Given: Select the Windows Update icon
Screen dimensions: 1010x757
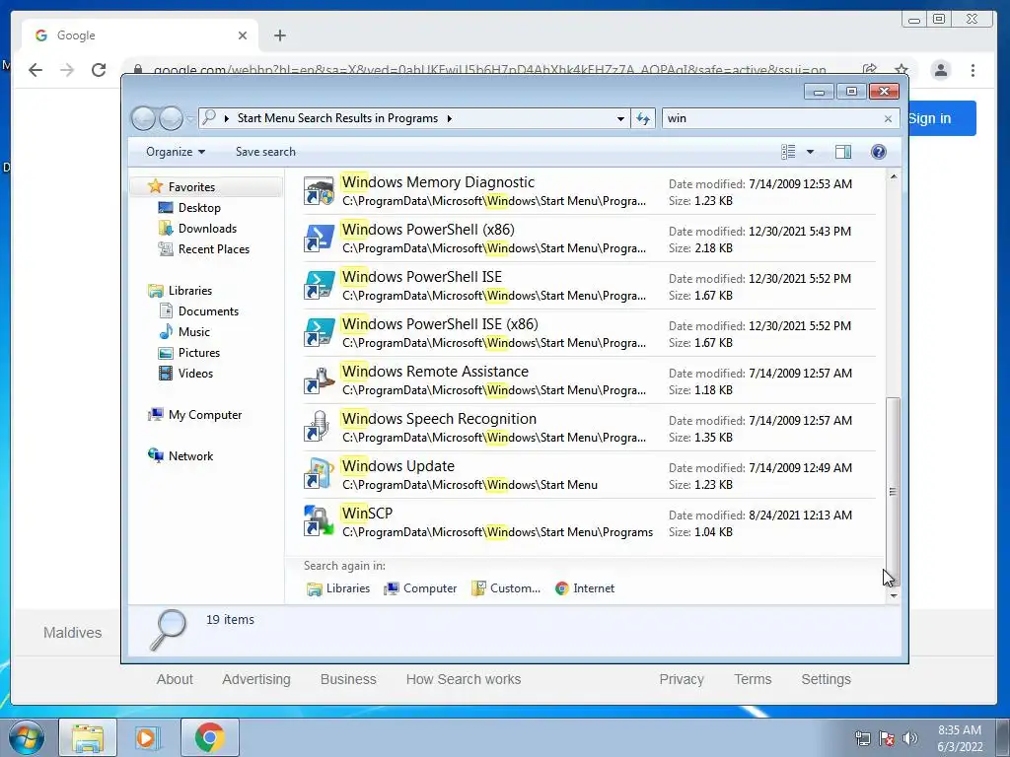Looking at the screenshot, I should pyautogui.click(x=319, y=475).
